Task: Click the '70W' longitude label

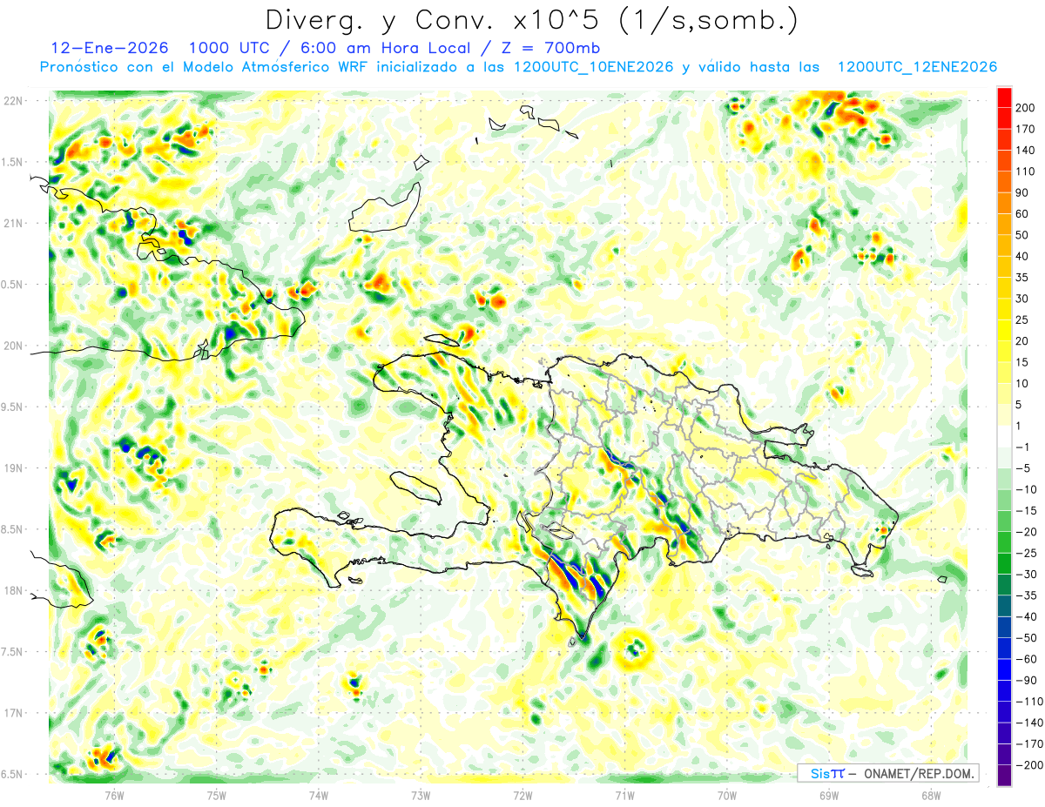Action: pos(726,794)
